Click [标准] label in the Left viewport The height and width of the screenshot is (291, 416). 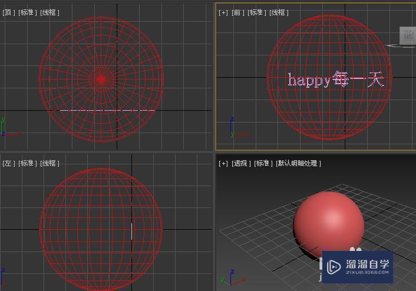[28, 163]
